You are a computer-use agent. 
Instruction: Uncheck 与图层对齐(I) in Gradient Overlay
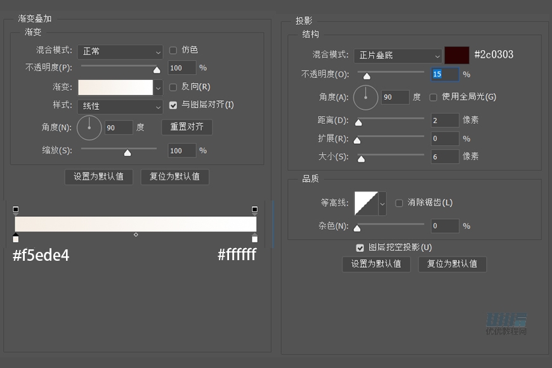(173, 105)
